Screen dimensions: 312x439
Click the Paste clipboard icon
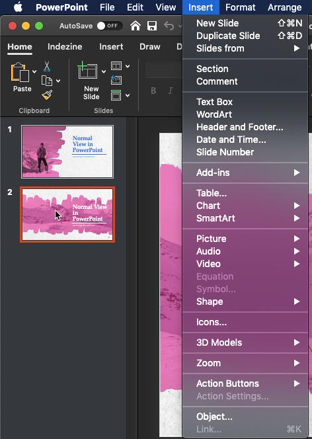pos(20,72)
